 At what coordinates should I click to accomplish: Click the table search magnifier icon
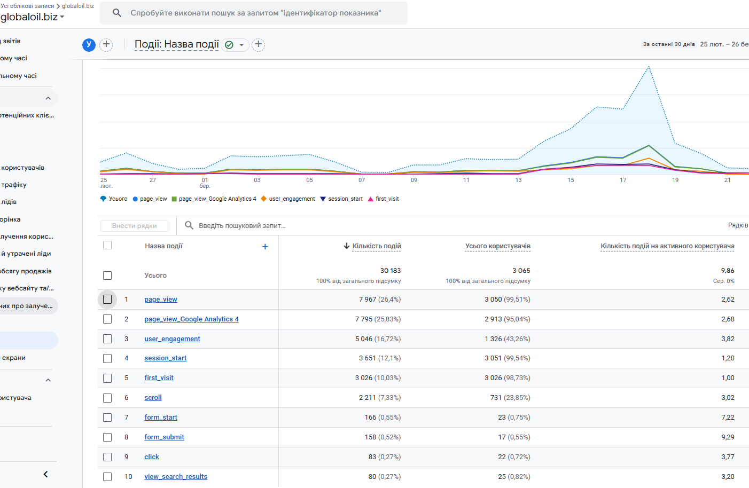(189, 225)
